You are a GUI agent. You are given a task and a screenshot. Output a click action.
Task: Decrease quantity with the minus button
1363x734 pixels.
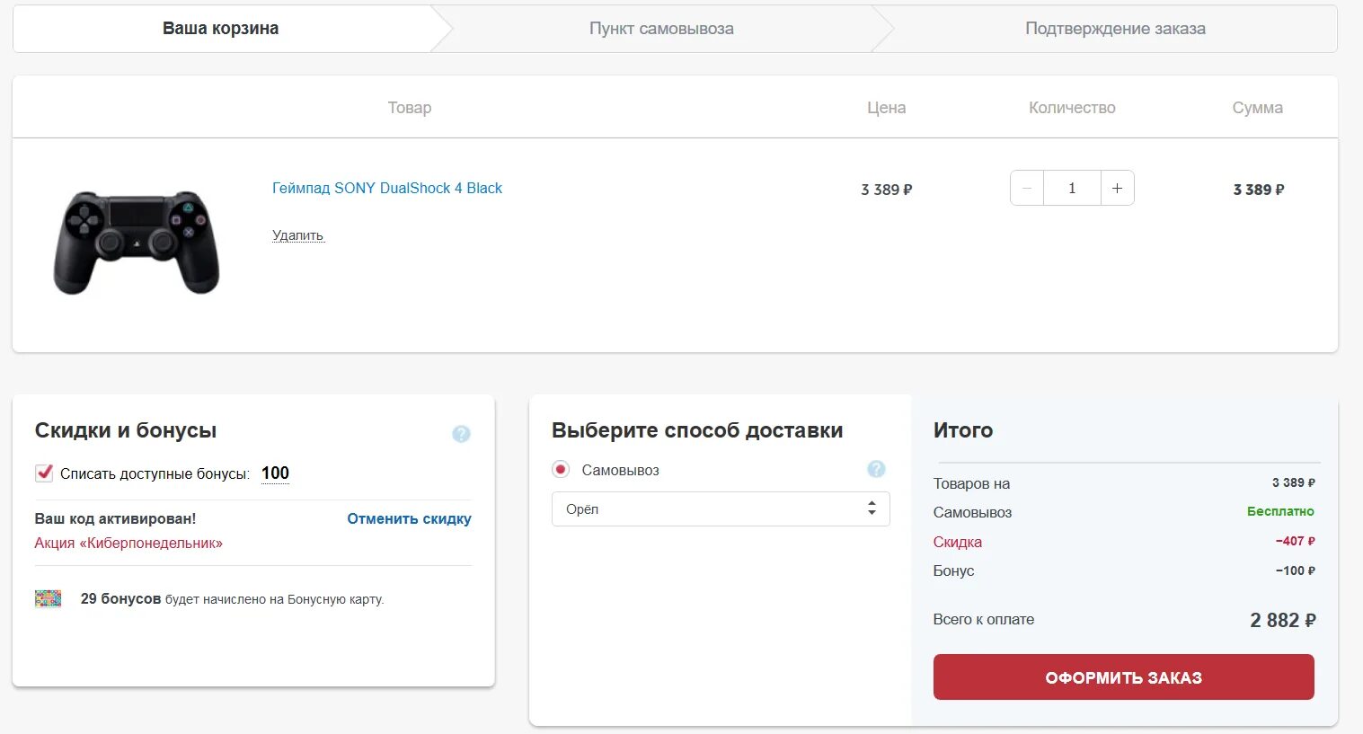pos(1027,188)
